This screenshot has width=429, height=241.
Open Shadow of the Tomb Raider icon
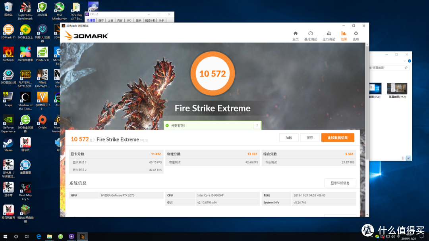25,101
